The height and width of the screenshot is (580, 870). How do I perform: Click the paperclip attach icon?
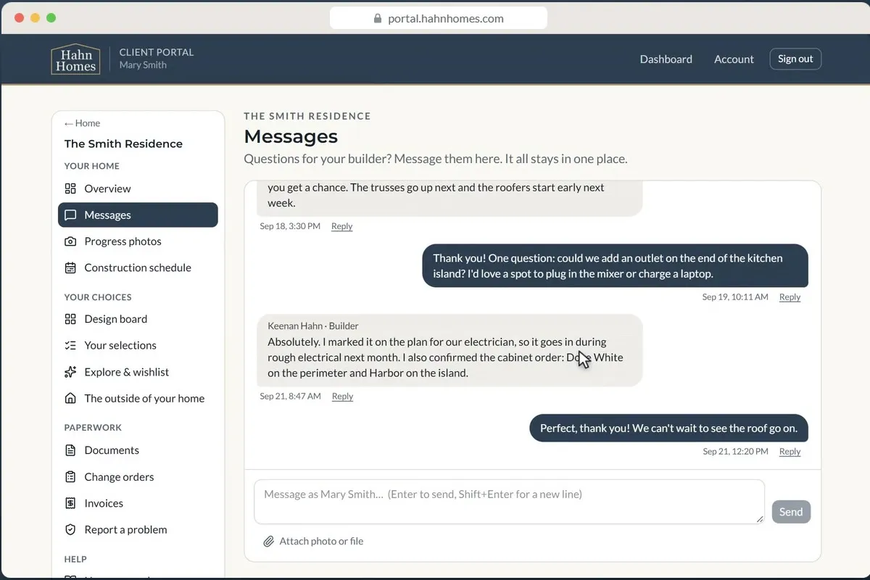point(268,541)
